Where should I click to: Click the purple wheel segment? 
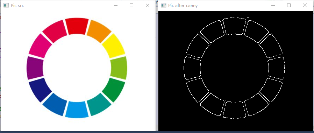pyautogui.click(x=35, y=68)
